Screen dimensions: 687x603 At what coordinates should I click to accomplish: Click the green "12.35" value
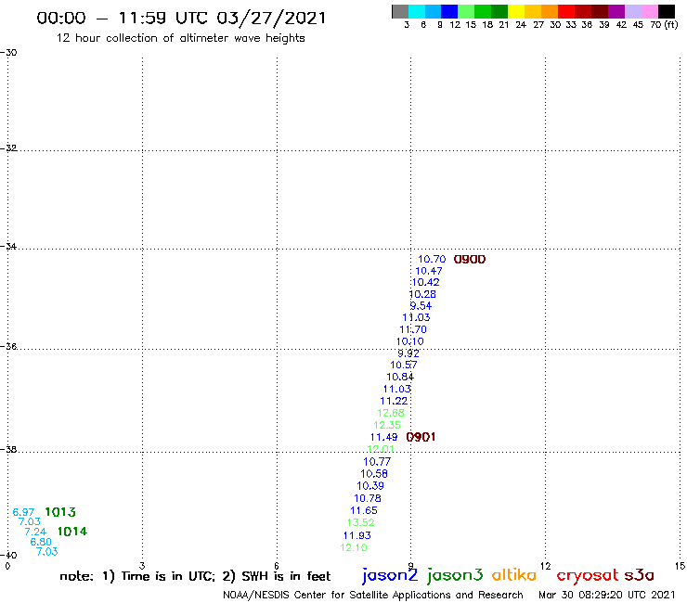[387, 425]
